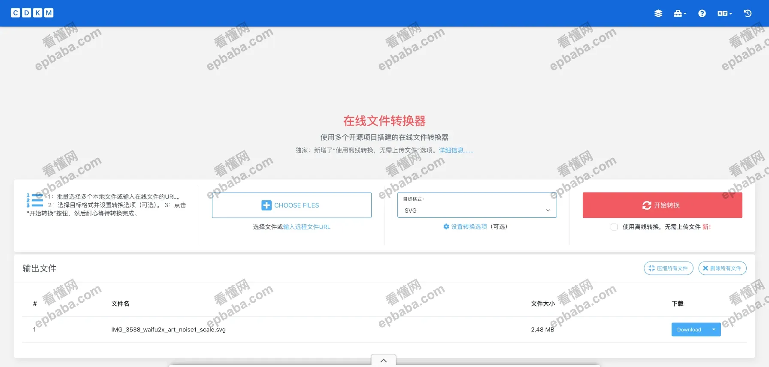The image size is (769, 367).
Task: Open the toolbox dropdown in header
Action: tap(680, 13)
